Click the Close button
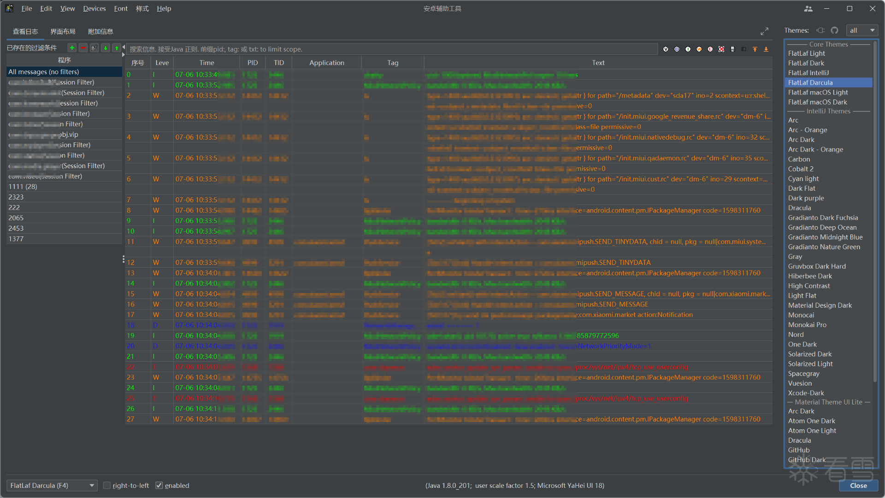This screenshot has height=498, width=885. (x=858, y=486)
